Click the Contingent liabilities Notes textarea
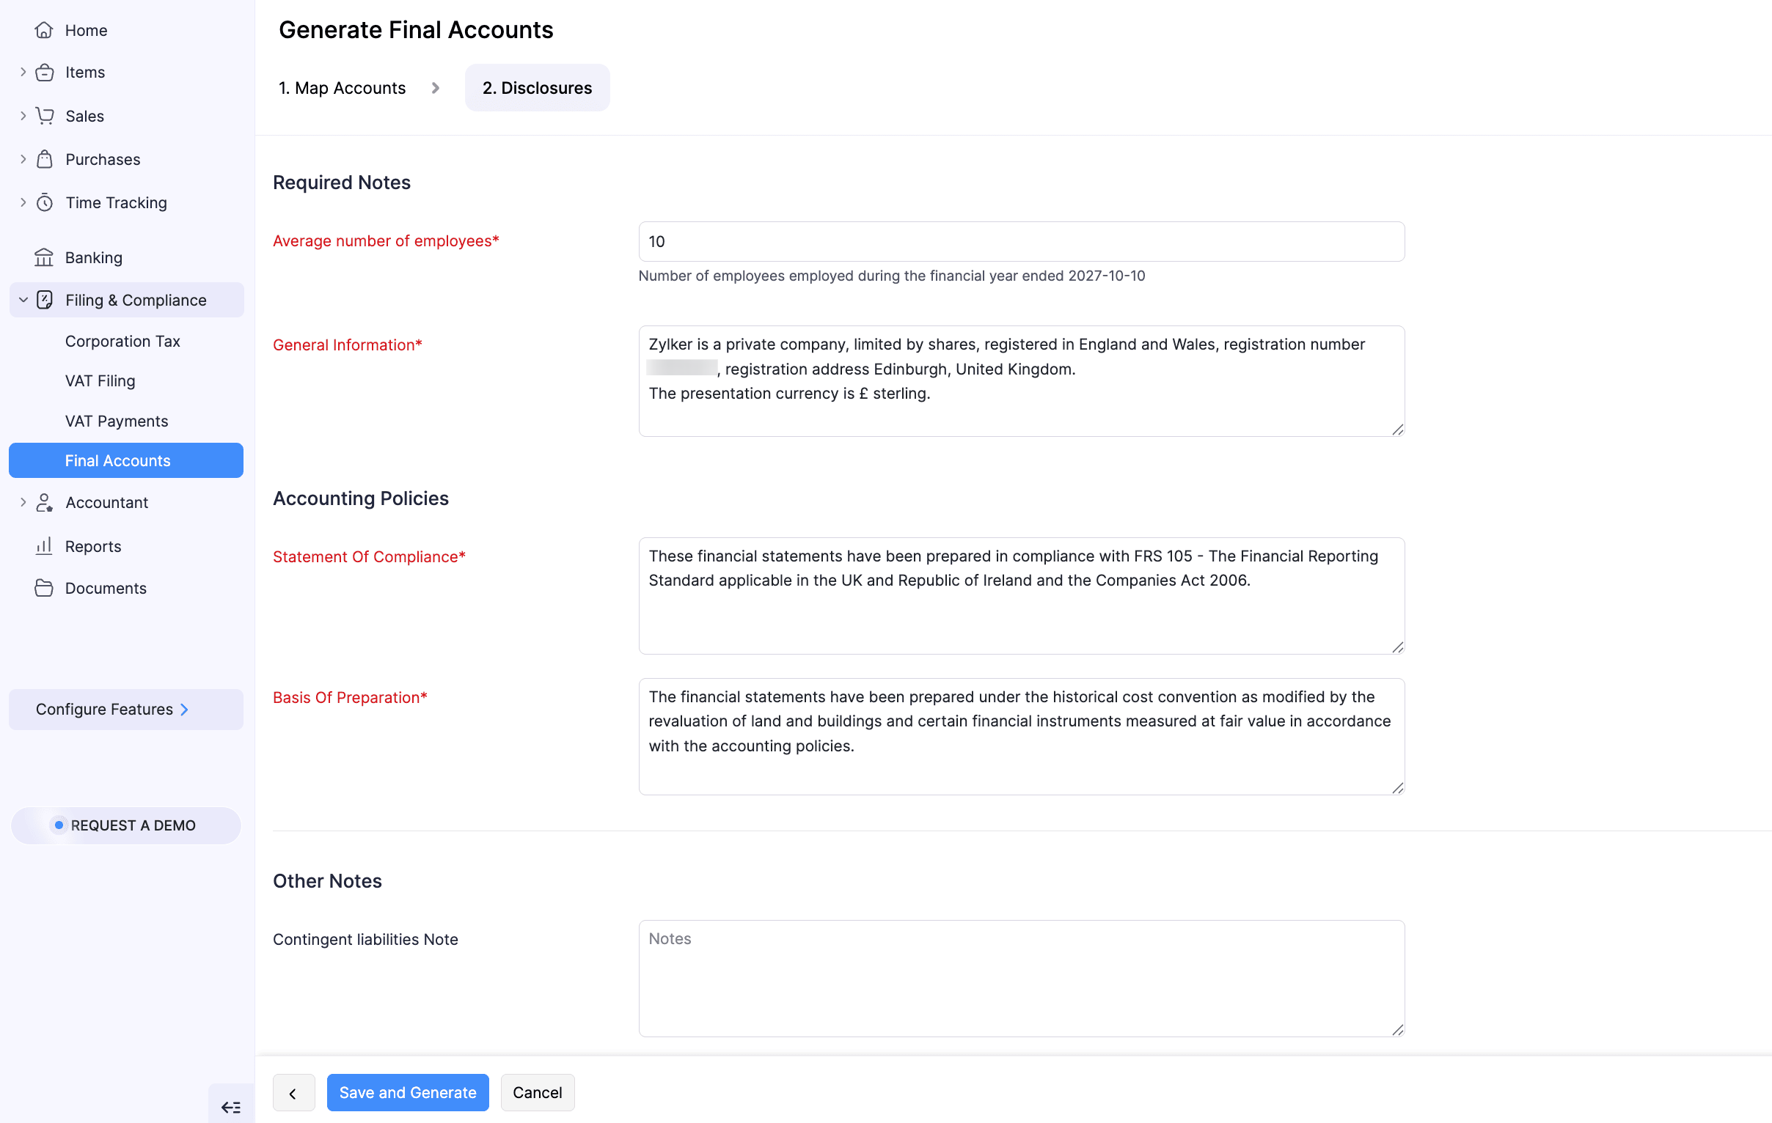Screen dimensions: 1772x1123 (x=1021, y=977)
